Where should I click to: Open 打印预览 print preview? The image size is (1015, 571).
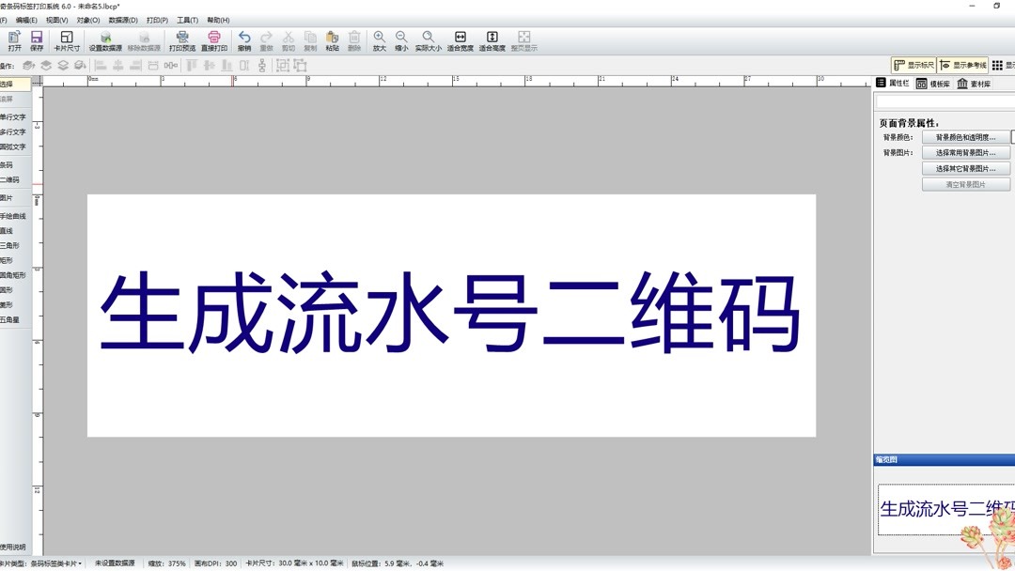[x=181, y=39]
